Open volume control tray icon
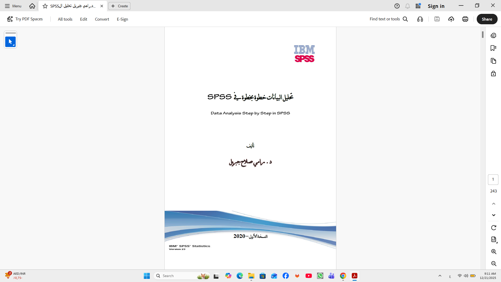The width and height of the screenshot is (501, 282). coord(466,276)
